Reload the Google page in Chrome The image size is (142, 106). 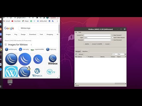coord(11,18)
